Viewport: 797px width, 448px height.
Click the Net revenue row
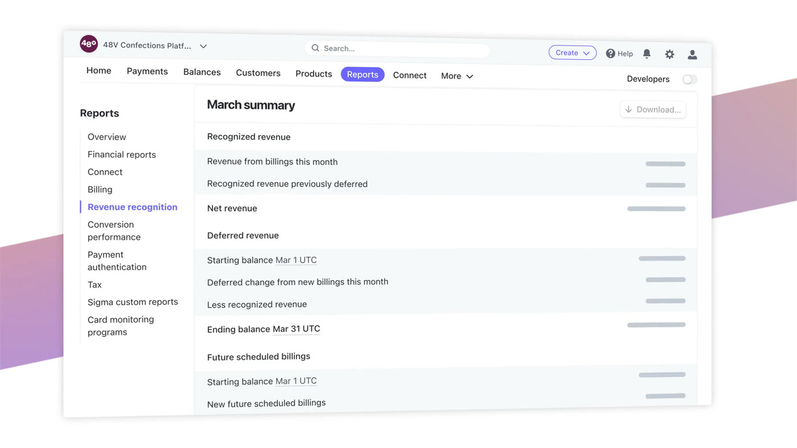click(x=446, y=209)
